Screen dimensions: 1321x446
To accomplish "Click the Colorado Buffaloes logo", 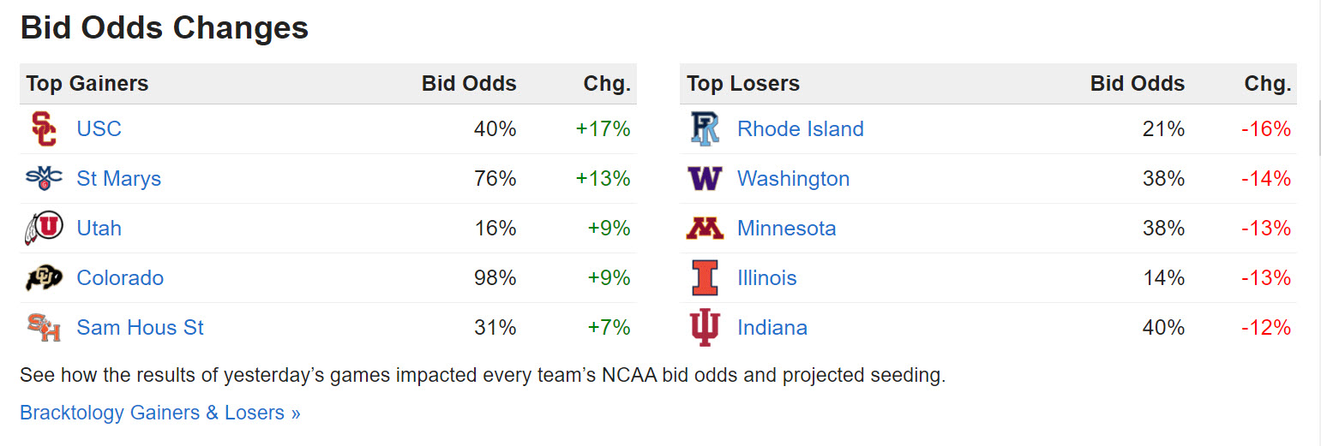I will click(x=44, y=278).
